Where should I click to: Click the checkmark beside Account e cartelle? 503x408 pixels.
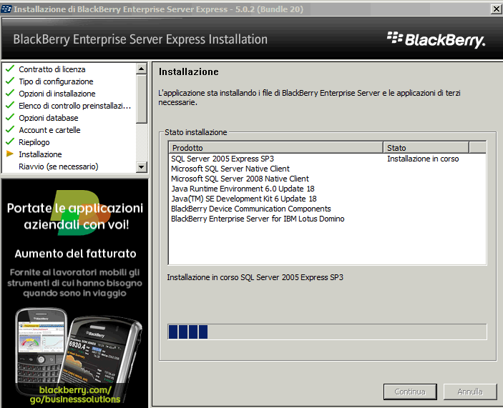(10, 130)
